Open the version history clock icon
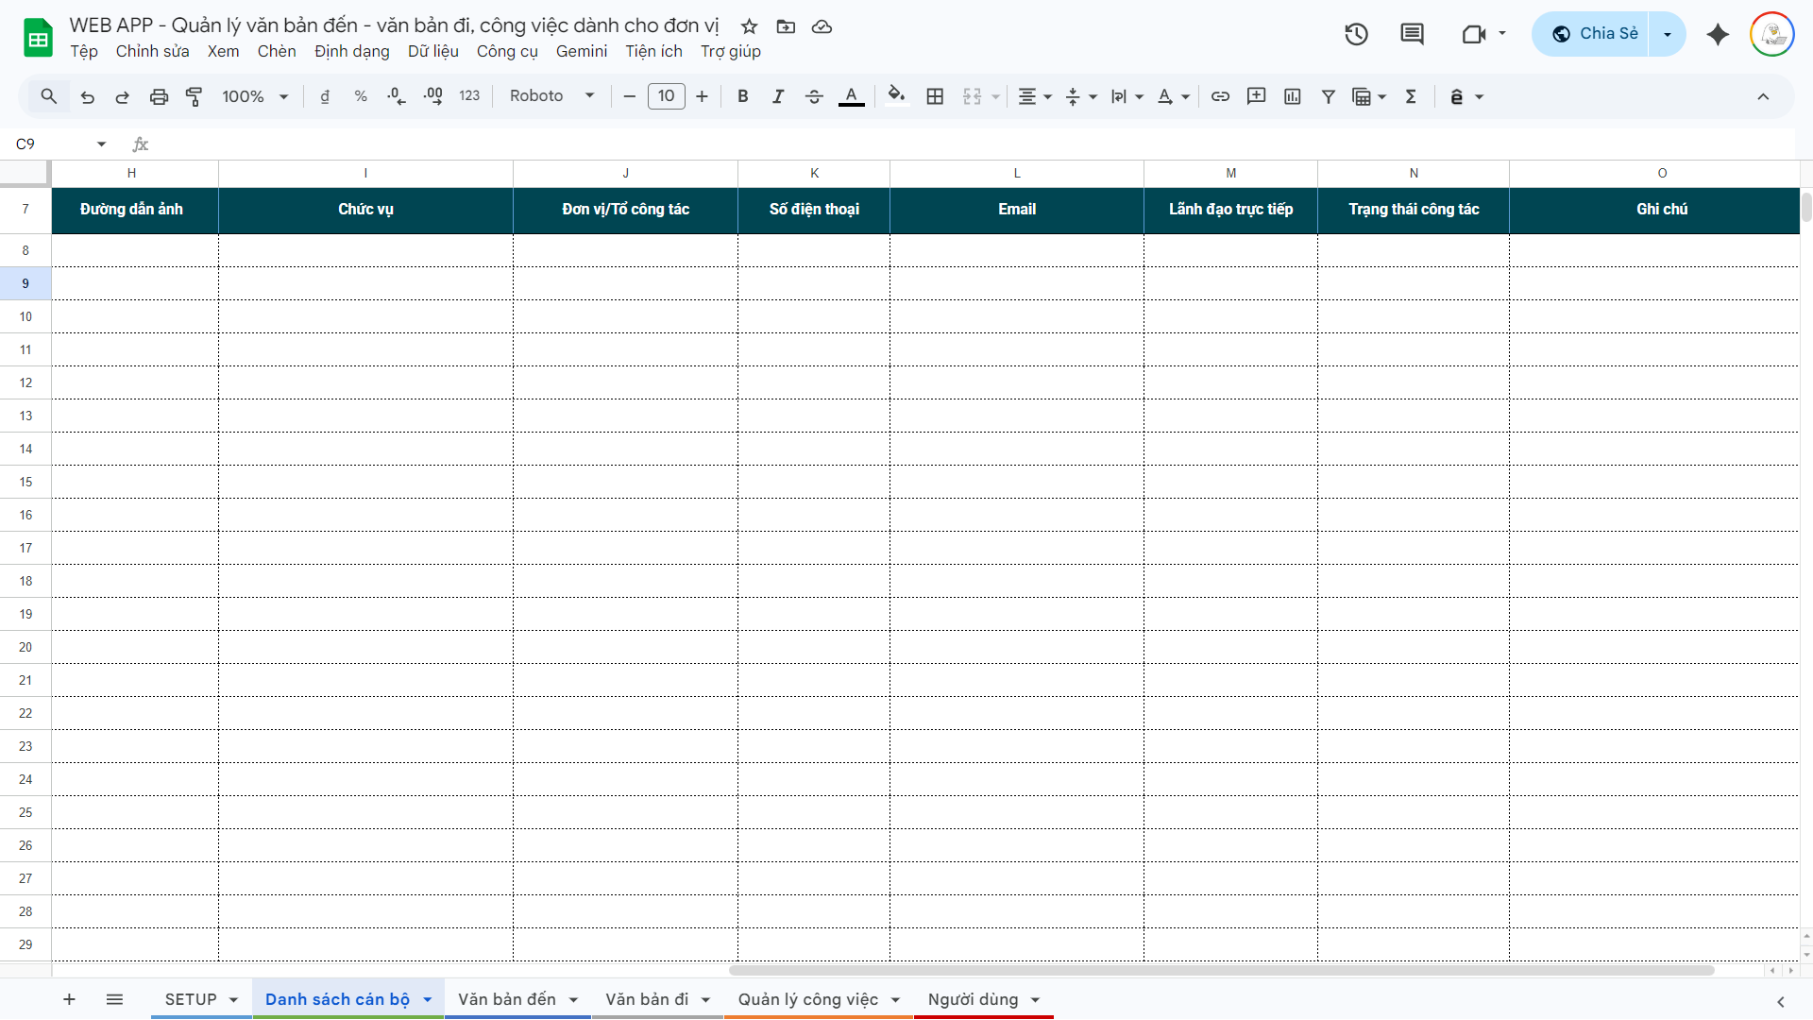 [x=1356, y=34]
